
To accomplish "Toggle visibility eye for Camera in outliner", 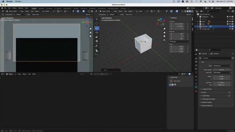I will (230, 26).
